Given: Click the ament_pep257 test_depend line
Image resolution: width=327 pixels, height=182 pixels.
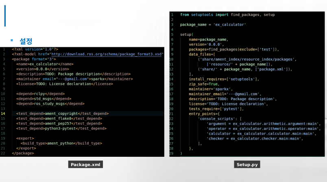Looking at the screenshot, I should click(59, 123).
